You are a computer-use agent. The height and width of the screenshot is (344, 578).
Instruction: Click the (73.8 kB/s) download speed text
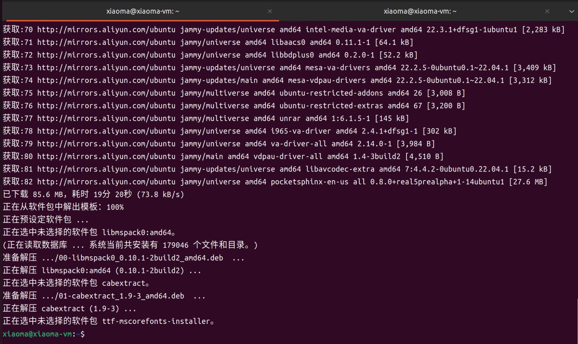click(x=160, y=194)
